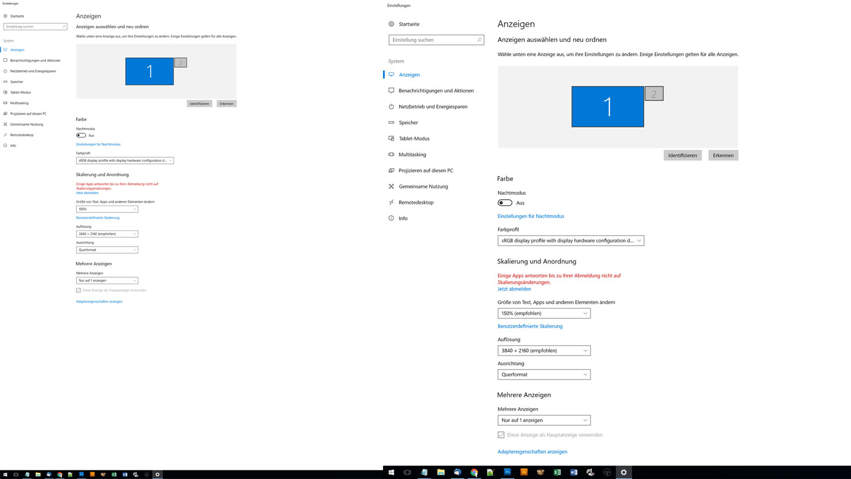Open 'Einstellungen für Nachtmodus' link in right window

click(x=531, y=216)
